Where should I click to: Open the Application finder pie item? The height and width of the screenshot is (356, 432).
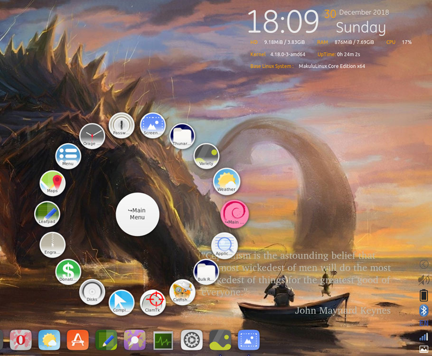point(224,246)
